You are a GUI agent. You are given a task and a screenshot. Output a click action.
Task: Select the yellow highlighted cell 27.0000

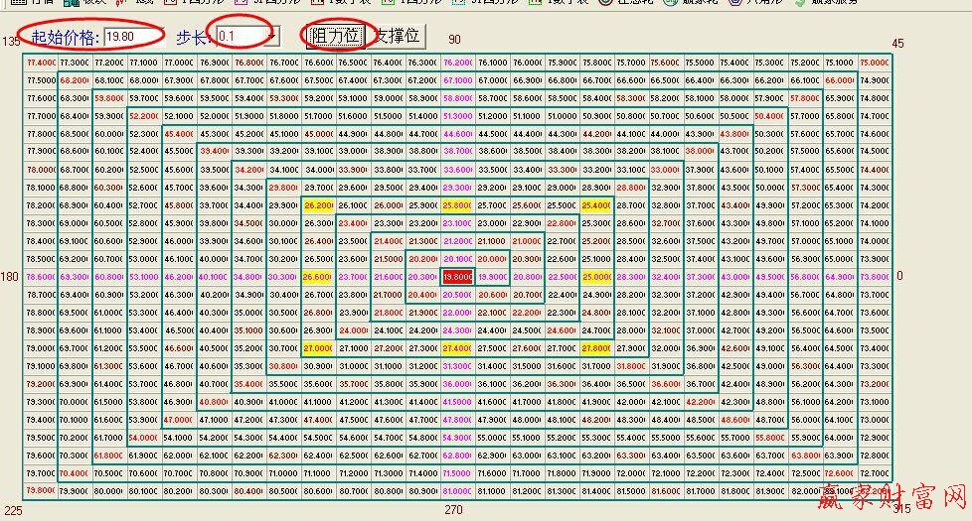[x=318, y=348]
